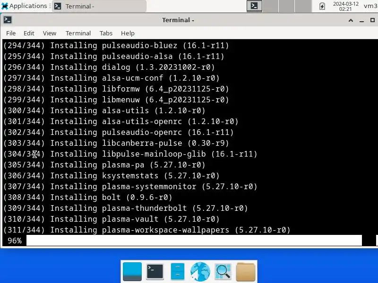Click line installing alsa-ucm-conf
This screenshot has height=283, width=378.
pos(111,78)
